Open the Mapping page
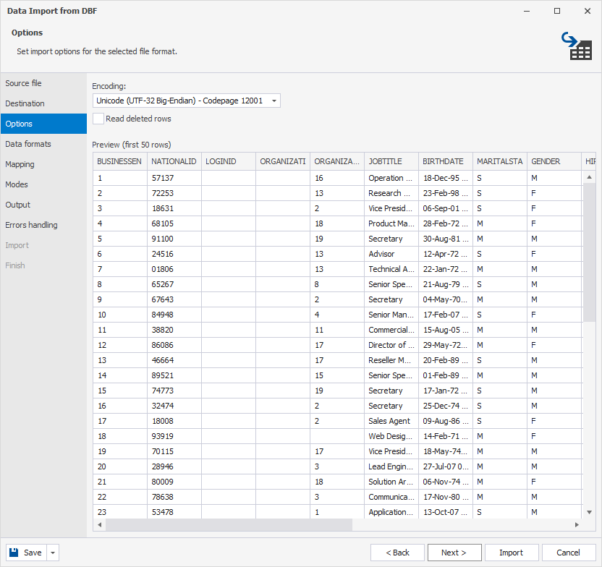This screenshot has height=567, width=602. 43,164
